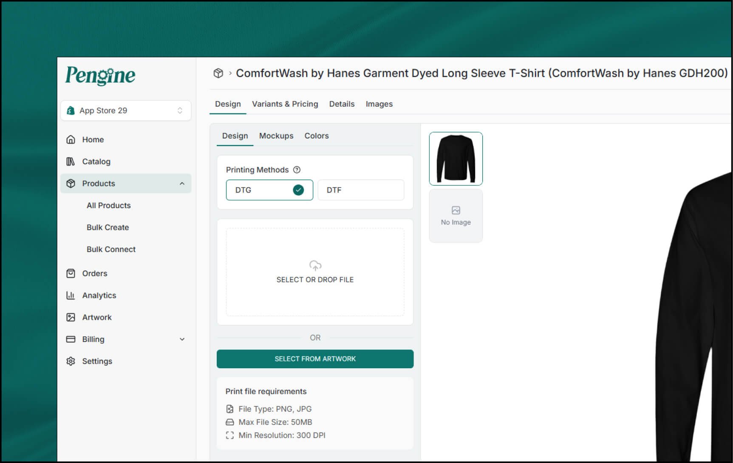Collapse the Products menu chevron
733x463 pixels.
click(182, 183)
